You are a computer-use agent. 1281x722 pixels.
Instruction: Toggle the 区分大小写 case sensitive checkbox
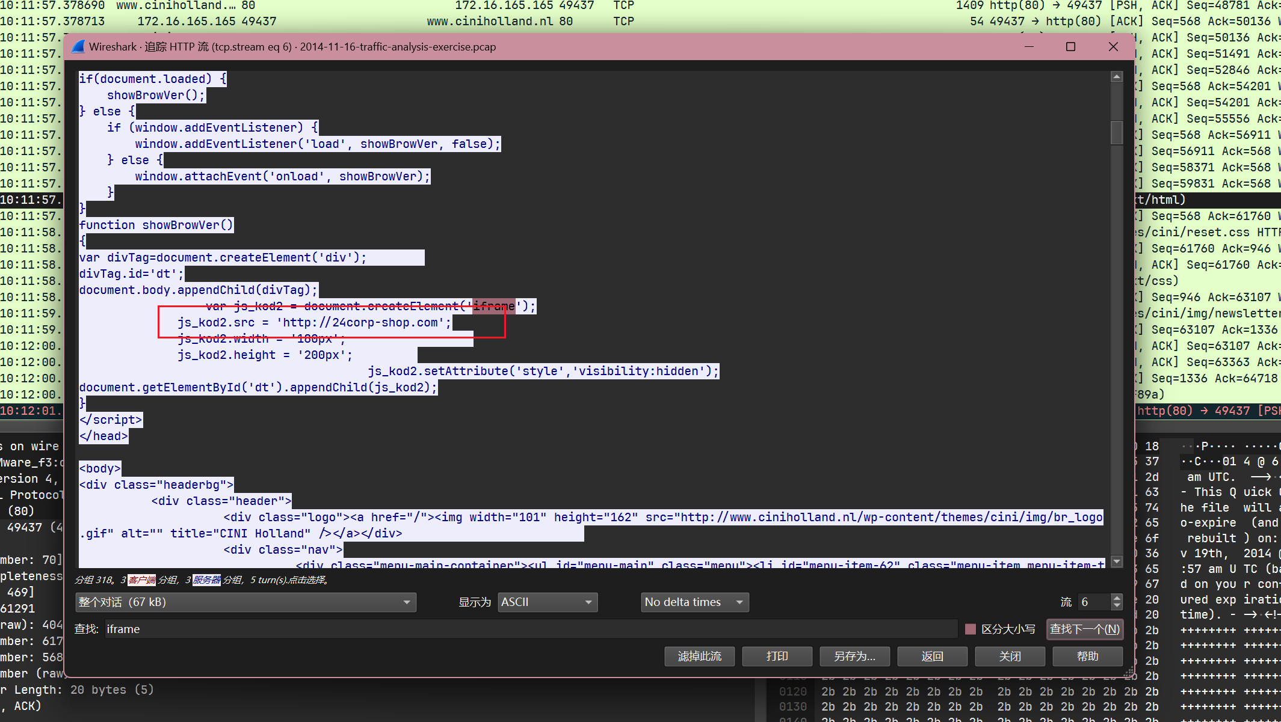tap(970, 629)
